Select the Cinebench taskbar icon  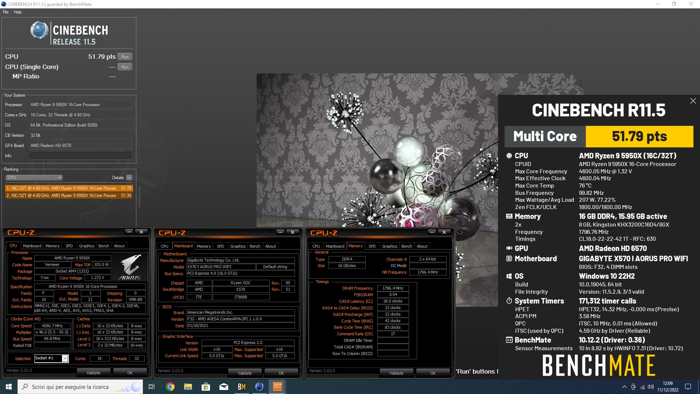pos(259,387)
